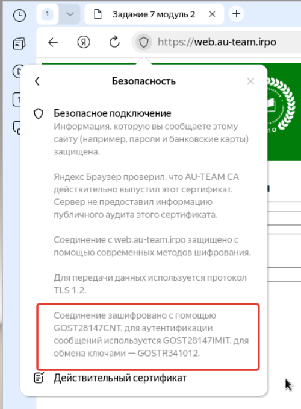
Task: Click the shield site-protection icon in address bar
Action: [144, 42]
